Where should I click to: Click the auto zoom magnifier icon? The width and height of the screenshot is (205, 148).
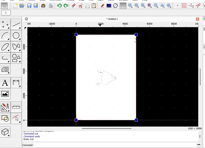pos(143,6)
